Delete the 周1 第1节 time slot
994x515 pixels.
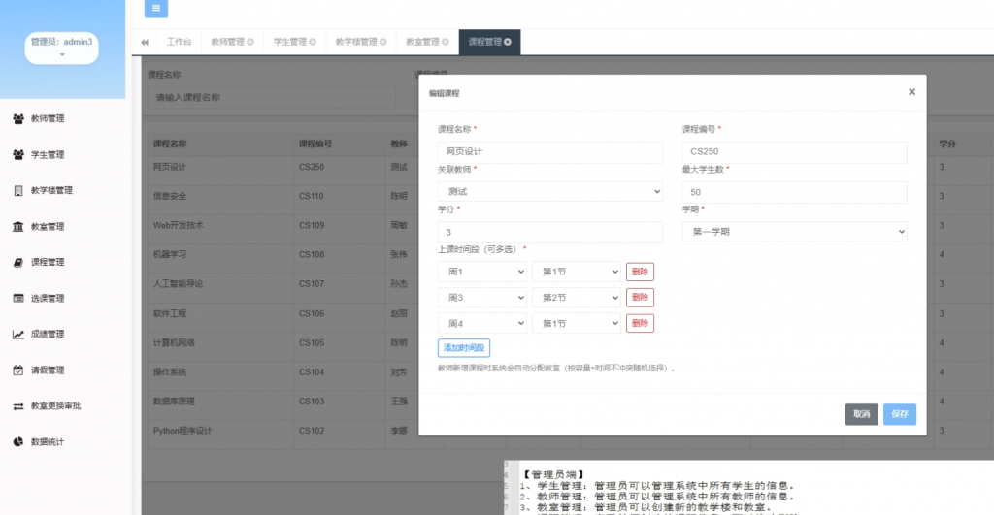coord(640,272)
